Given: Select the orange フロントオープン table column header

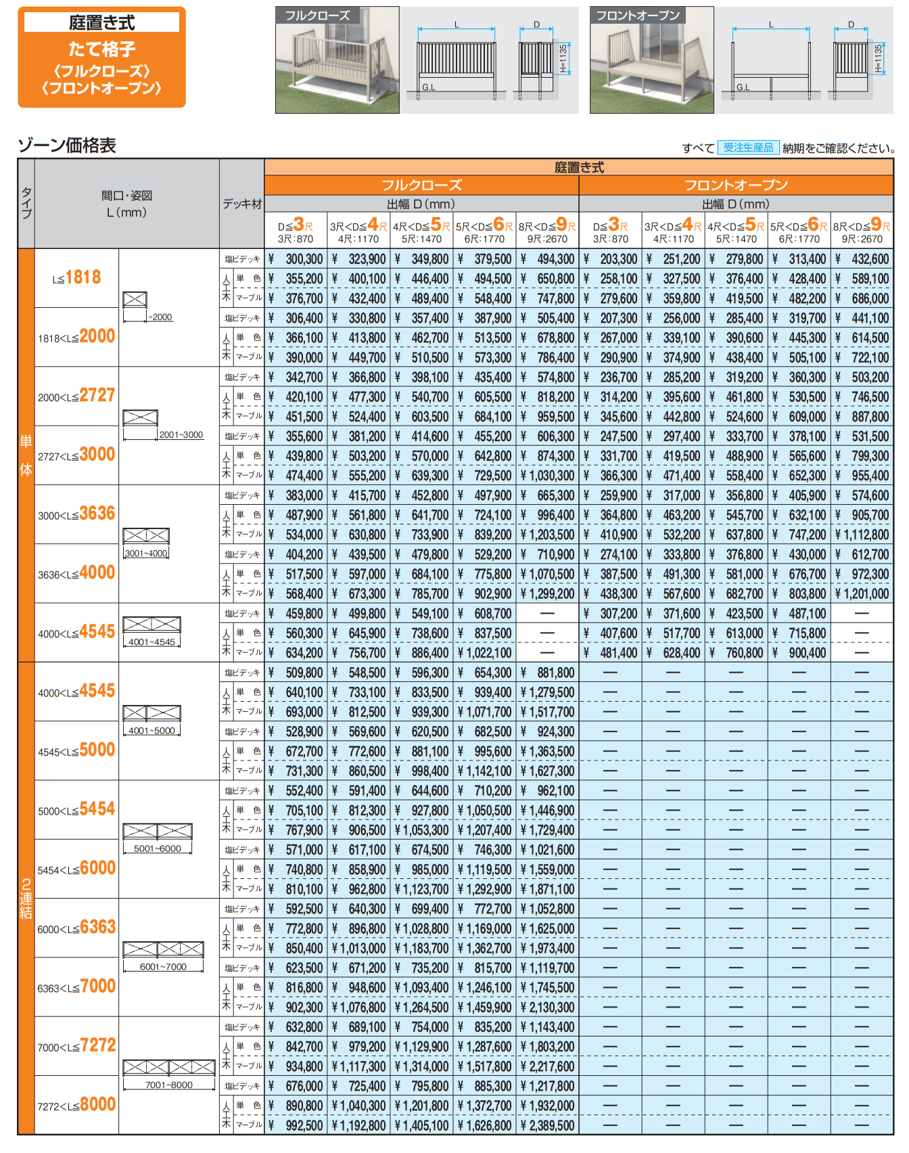Looking at the screenshot, I should coord(736,185).
